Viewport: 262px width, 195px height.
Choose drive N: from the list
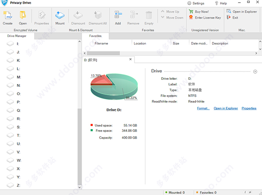point(14,86)
